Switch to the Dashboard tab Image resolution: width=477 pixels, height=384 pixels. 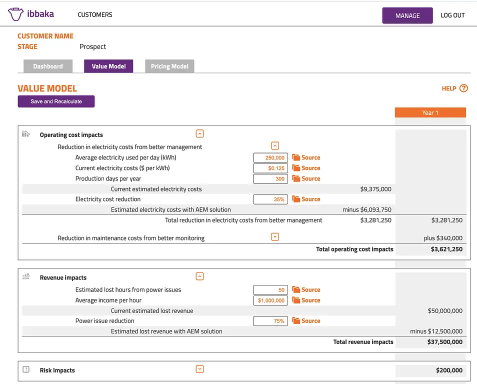point(48,66)
